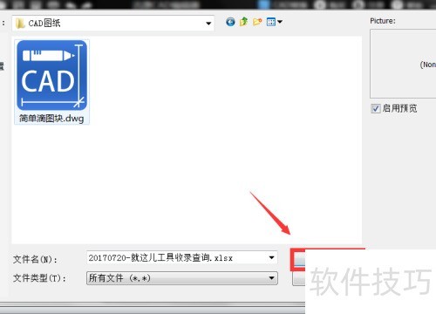Open the view menu icon
The height and width of the screenshot is (314, 436).
tap(271, 22)
